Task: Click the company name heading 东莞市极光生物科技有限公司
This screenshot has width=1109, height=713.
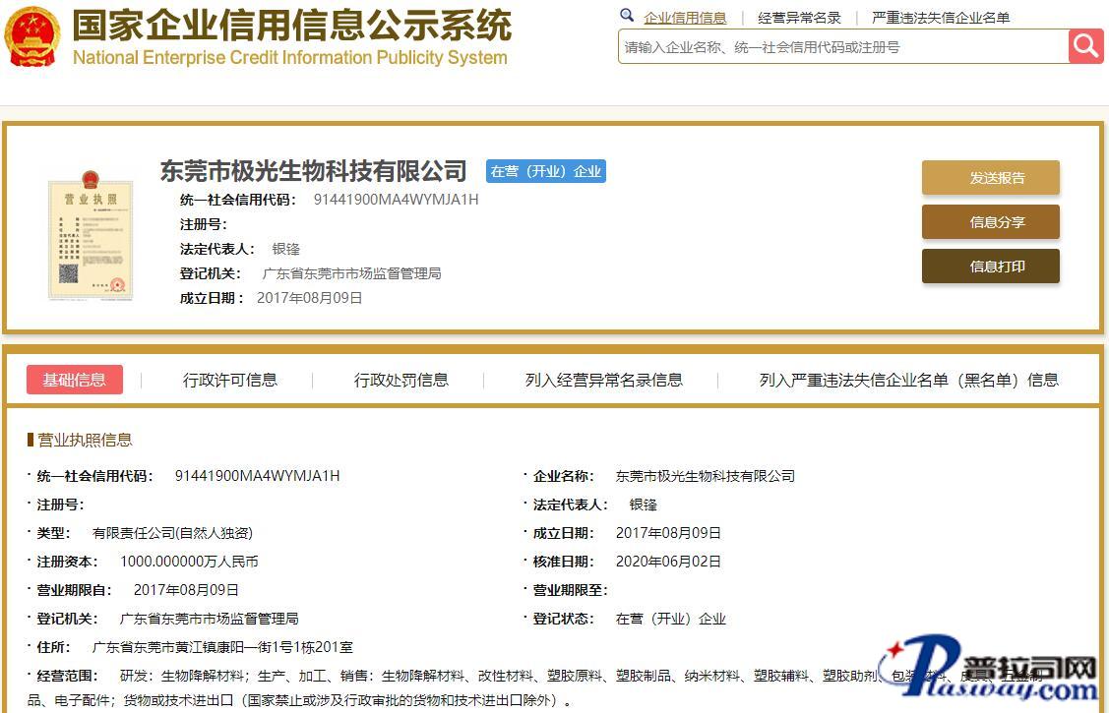Action: (313, 171)
